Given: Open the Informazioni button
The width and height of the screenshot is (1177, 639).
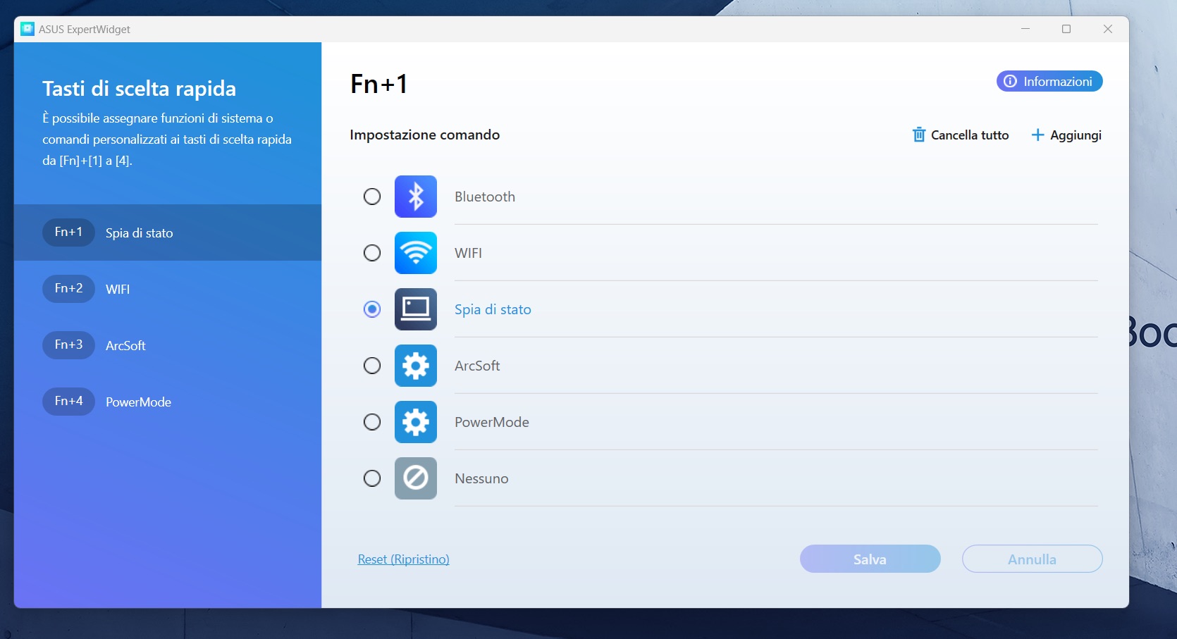Looking at the screenshot, I should click(1049, 81).
